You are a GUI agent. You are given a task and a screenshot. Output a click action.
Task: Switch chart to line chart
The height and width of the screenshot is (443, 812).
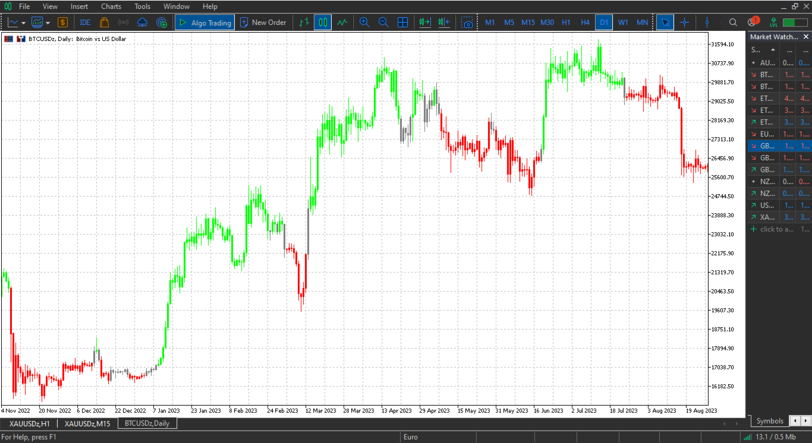pyautogui.click(x=342, y=23)
